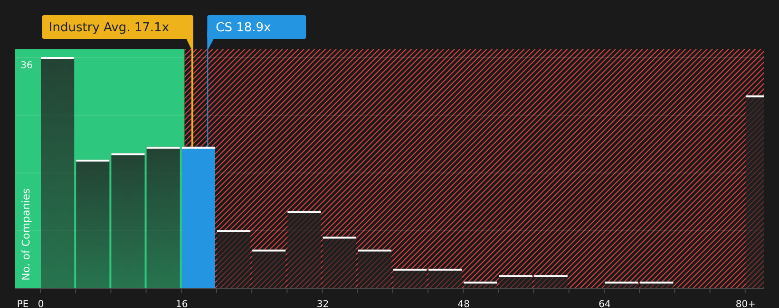Select the tallest bar at PE 0
The image size is (779, 308).
click(57, 173)
